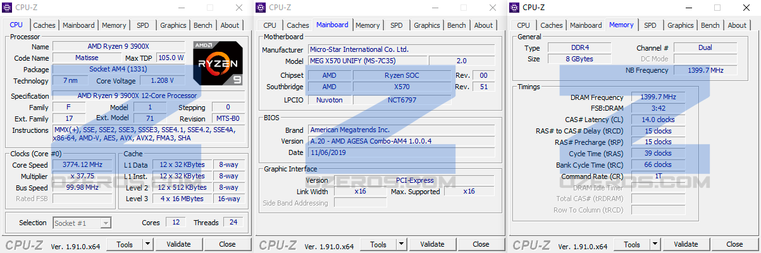
Task: Click CPU-Z app icon in first window title bar
Action: pos(8,8)
